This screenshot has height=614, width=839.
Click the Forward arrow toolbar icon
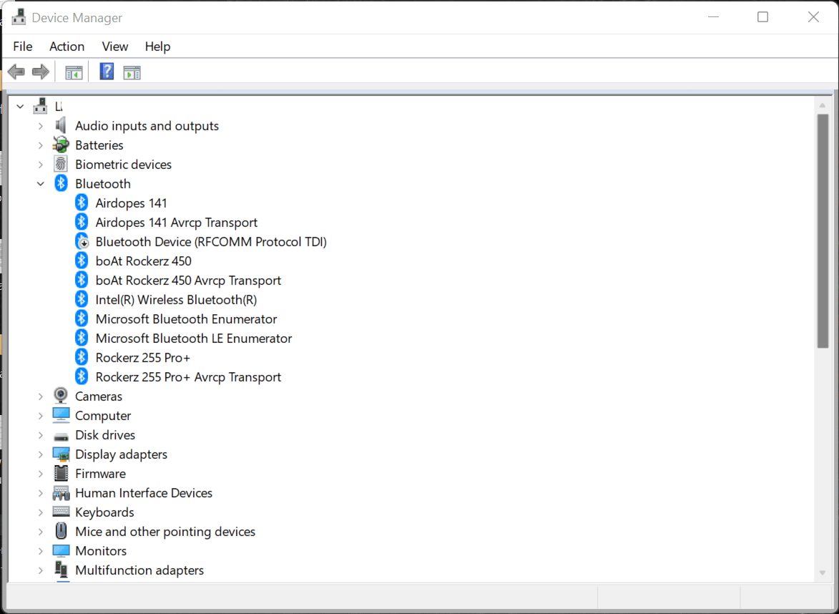click(41, 72)
